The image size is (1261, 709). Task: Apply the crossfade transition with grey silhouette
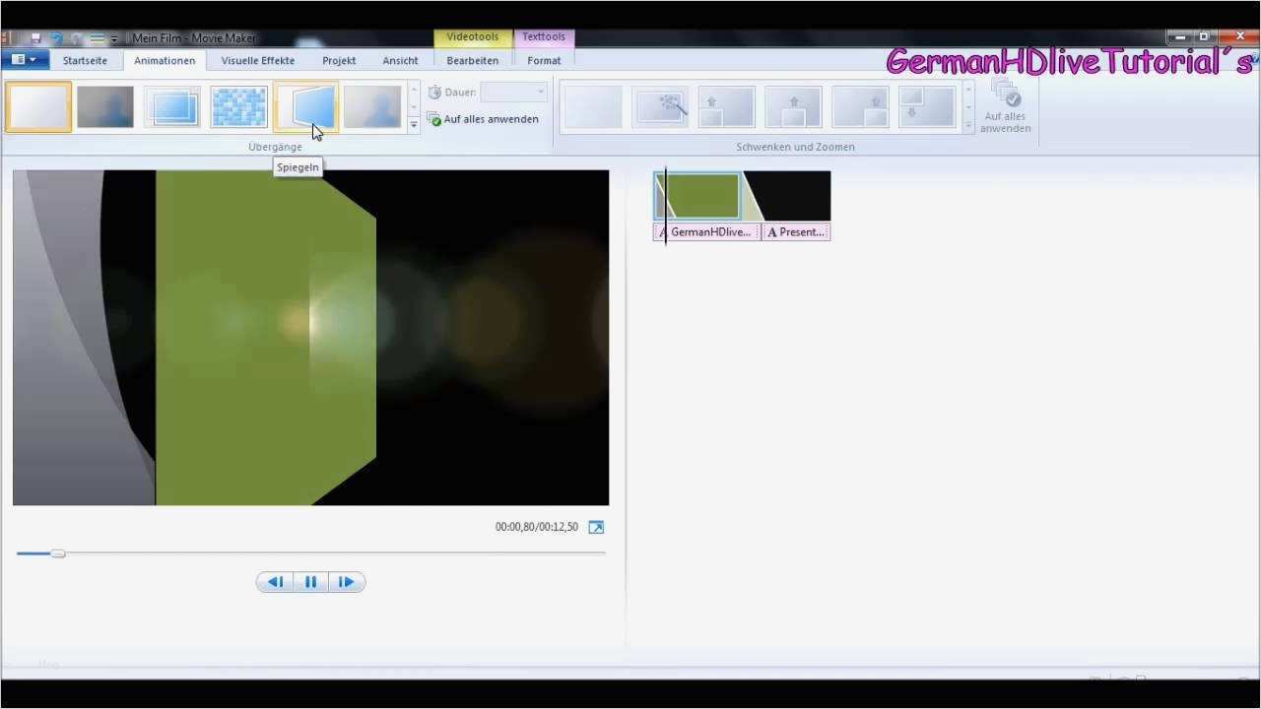(x=105, y=106)
